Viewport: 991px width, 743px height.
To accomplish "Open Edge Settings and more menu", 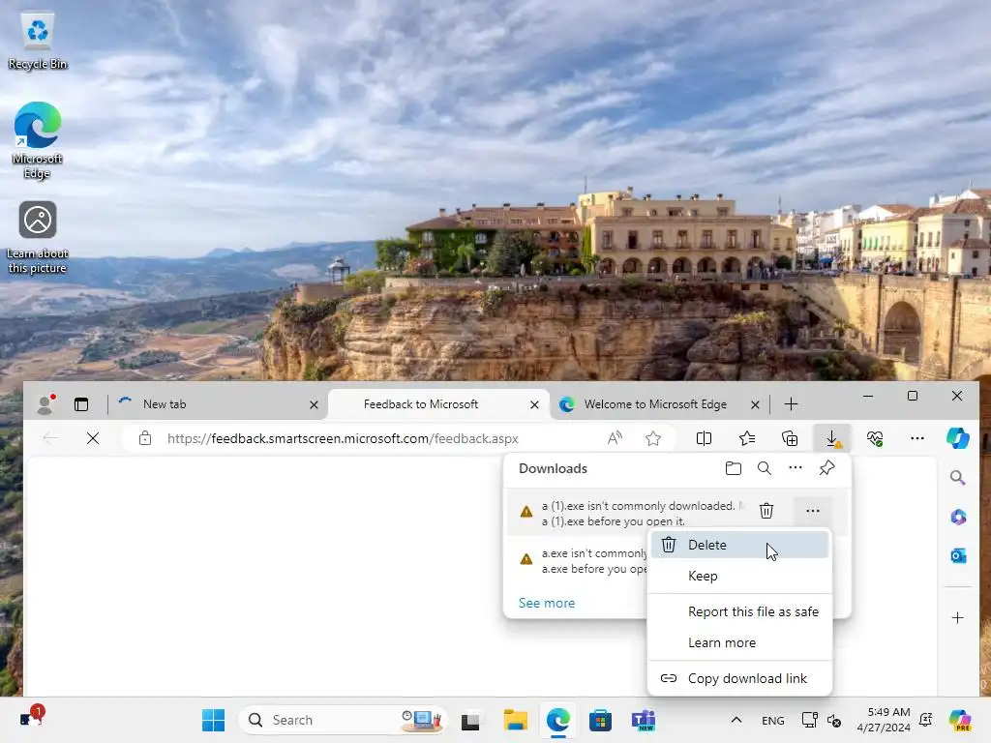I will pyautogui.click(x=917, y=438).
